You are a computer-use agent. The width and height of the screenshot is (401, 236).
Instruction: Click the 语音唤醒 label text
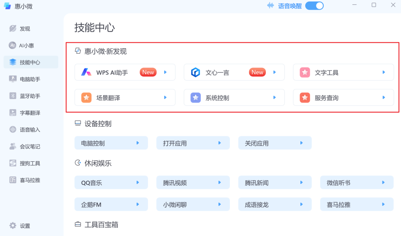click(x=290, y=6)
